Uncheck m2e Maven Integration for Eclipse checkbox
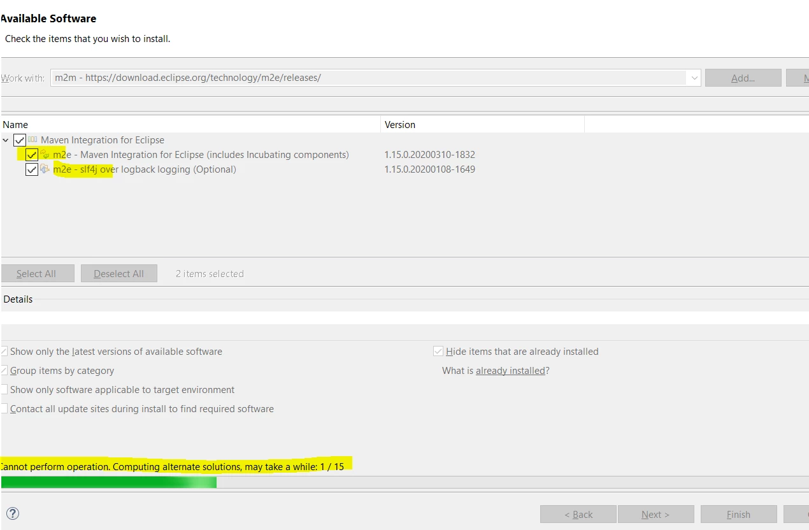The width and height of the screenshot is (809, 530). tap(32, 155)
